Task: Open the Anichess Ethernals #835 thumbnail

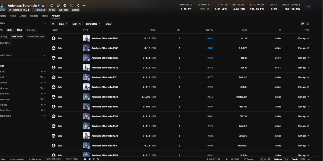Action: click(x=86, y=48)
